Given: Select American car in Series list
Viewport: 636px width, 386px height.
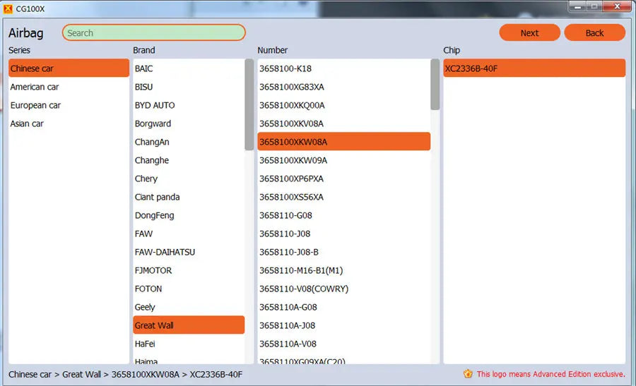Looking at the screenshot, I should [x=69, y=87].
